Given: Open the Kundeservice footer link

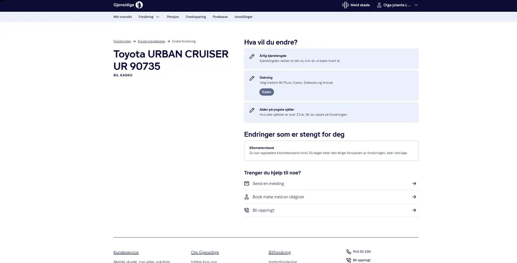Looking at the screenshot, I should pos(126,253).
